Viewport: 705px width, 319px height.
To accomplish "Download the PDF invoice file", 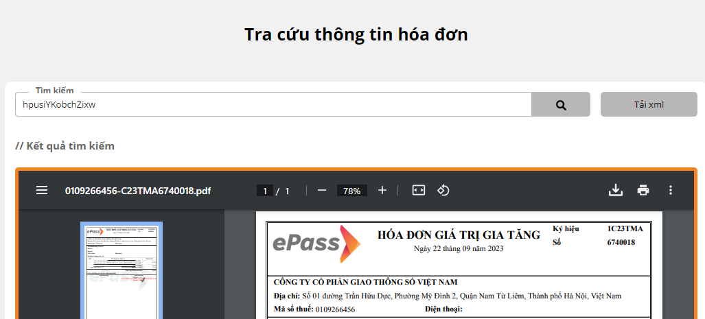I will click(x=616, y=191).
